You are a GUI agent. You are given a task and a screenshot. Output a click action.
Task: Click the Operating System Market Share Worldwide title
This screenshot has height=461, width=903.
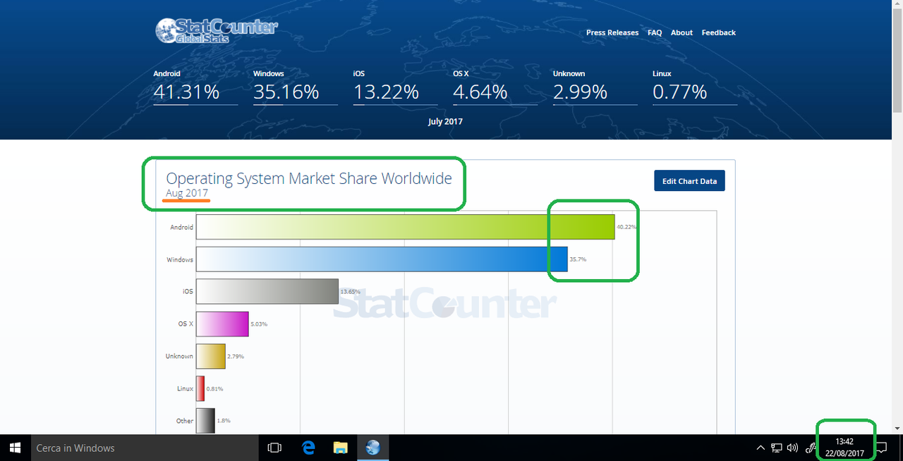point(309,178)
